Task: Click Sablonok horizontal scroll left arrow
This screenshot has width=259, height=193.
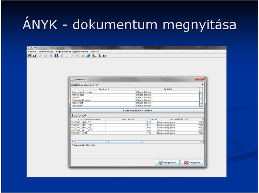Action: pos(73,142)
